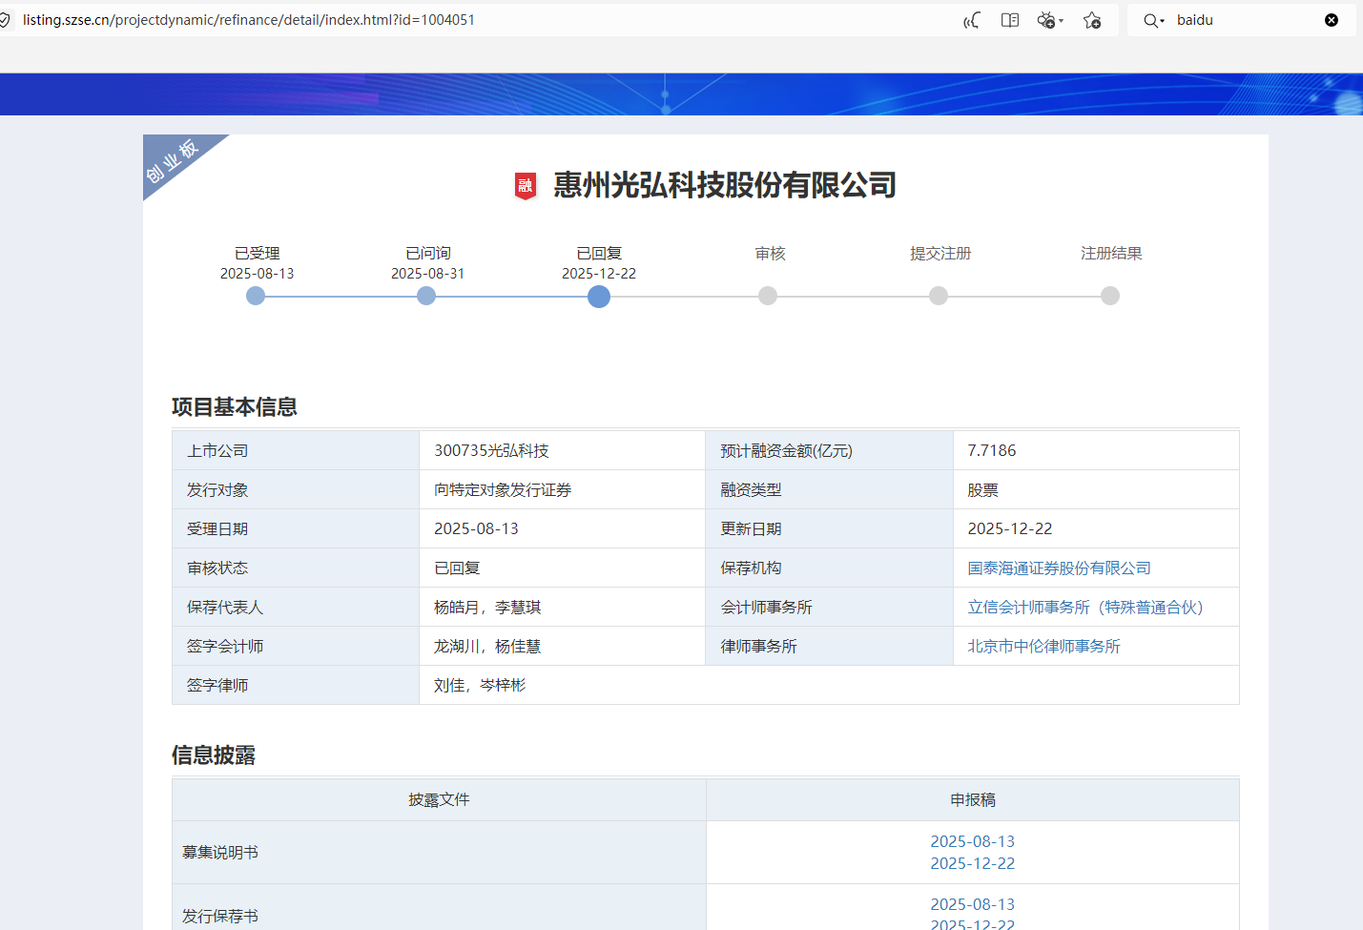1363x930 pixels.
Task: Click the 审核 stage marker
Action: coord(768,296)
